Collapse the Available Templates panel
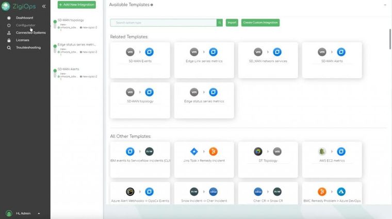The height and width of the screenshot is (219, 392). pyautogui.click(x=385, y=5)
